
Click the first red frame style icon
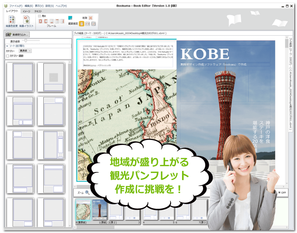(x=40, y=21)
